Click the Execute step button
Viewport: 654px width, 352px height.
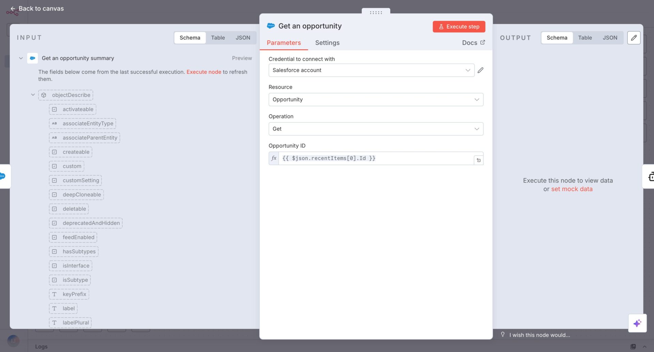tap(458, 27)
